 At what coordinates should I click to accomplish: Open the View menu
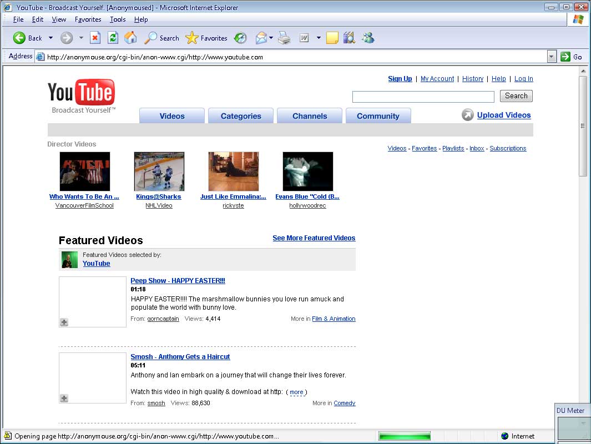pos(59,19)
